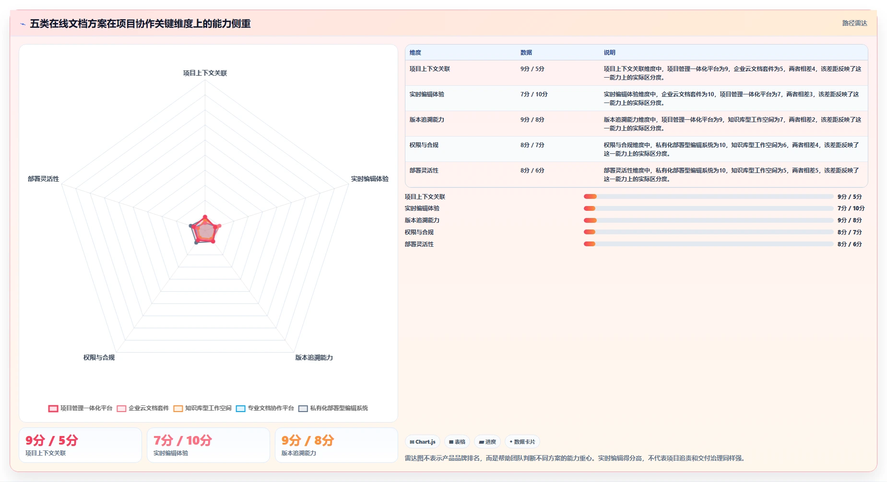Screen dimensions: 887x482
Task: Click the 权限与合规 table cell
Action: [x=424, y=145]
